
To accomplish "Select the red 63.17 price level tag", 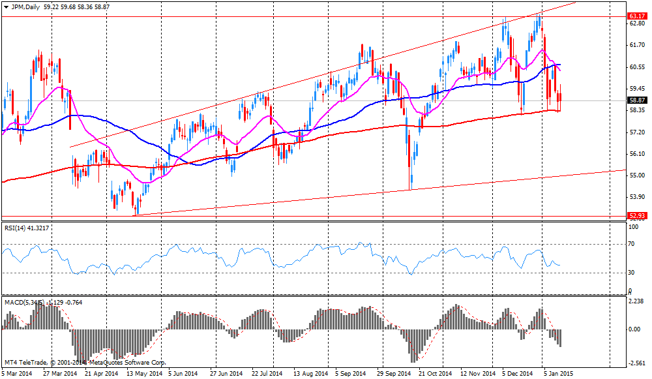I will 636,16.
